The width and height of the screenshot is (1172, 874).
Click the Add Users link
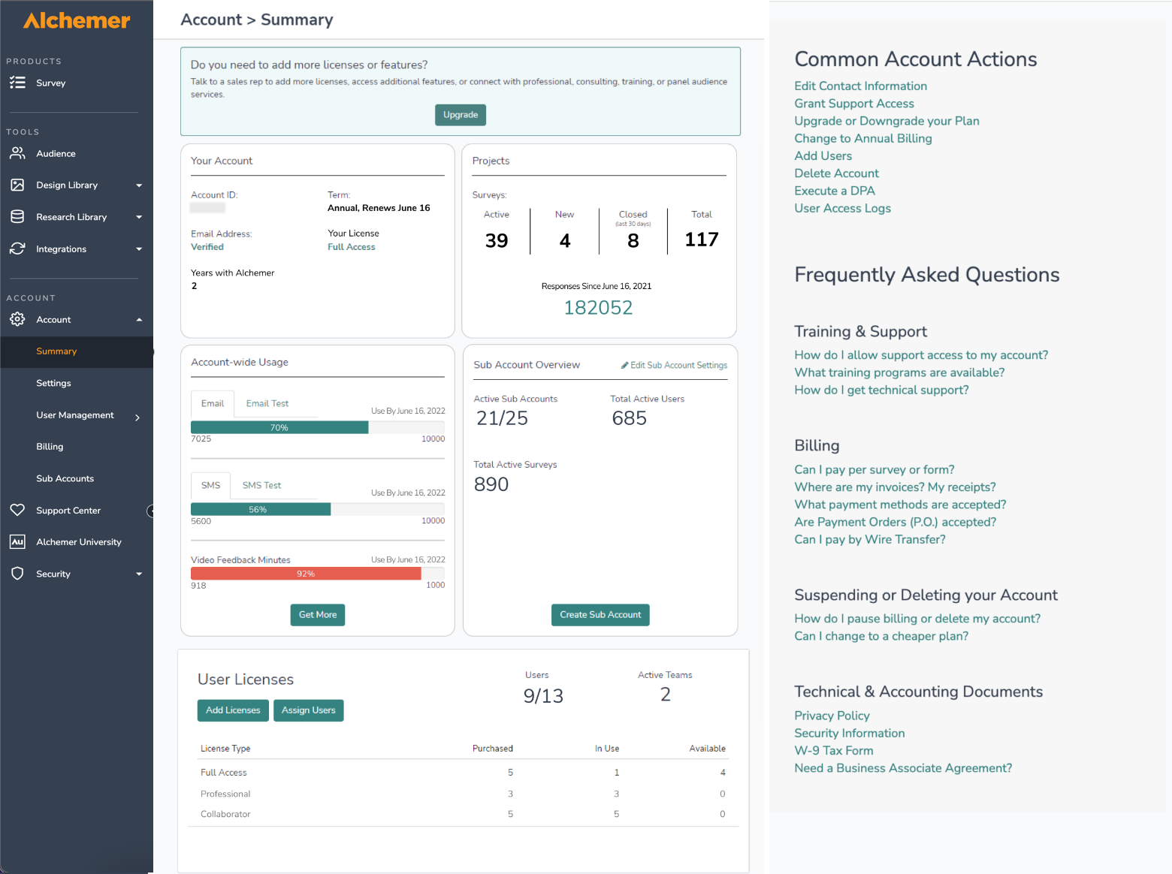(x=823, y=156)
